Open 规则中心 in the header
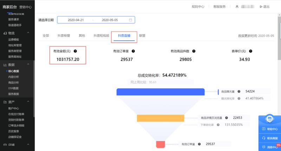Image resolution: width=281 pixels, height=151 pixels. pos(198,7)
